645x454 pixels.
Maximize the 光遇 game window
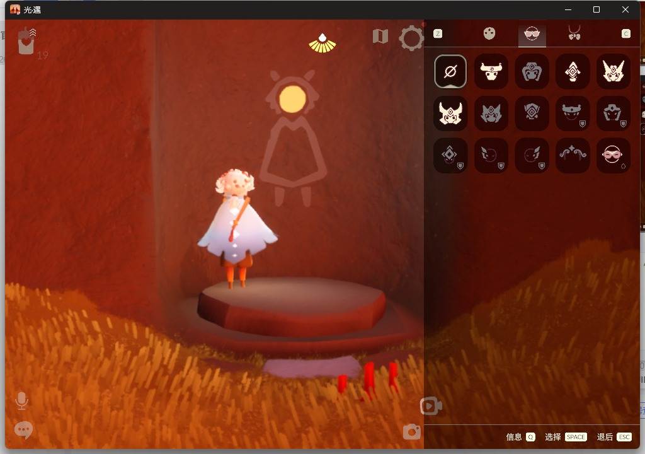click(596, 9)
